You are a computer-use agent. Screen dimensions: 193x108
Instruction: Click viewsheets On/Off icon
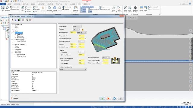click(141, 8)
